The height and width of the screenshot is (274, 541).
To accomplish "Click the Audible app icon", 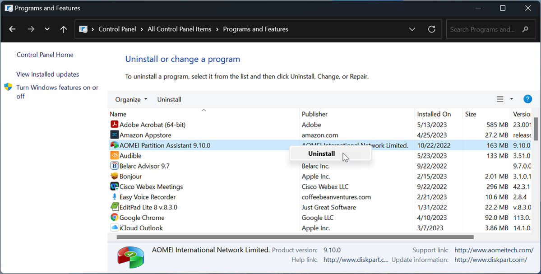I will (114, 155).
